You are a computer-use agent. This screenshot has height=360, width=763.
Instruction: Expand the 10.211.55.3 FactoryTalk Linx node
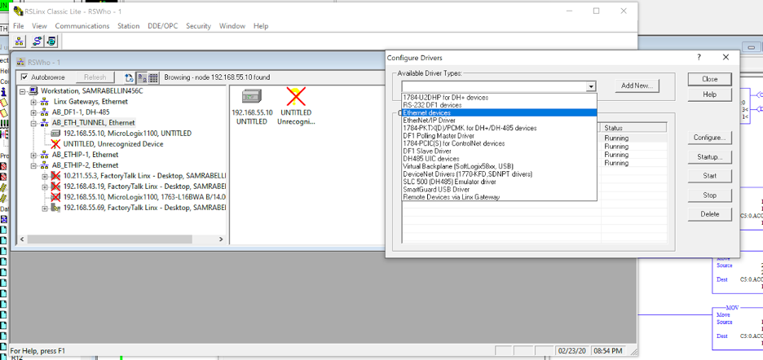click(45, 176)
